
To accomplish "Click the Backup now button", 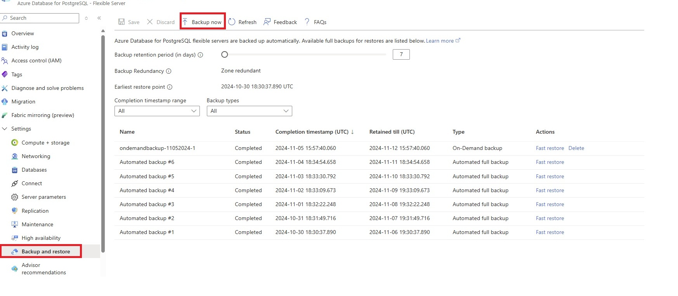I will tap(203, 22).
